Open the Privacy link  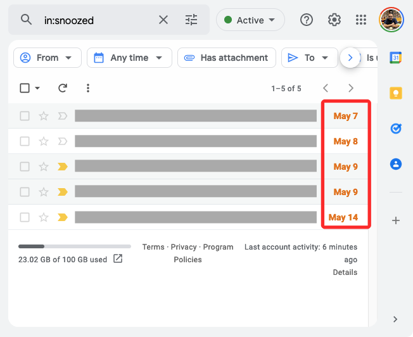[x=184, y=247]
